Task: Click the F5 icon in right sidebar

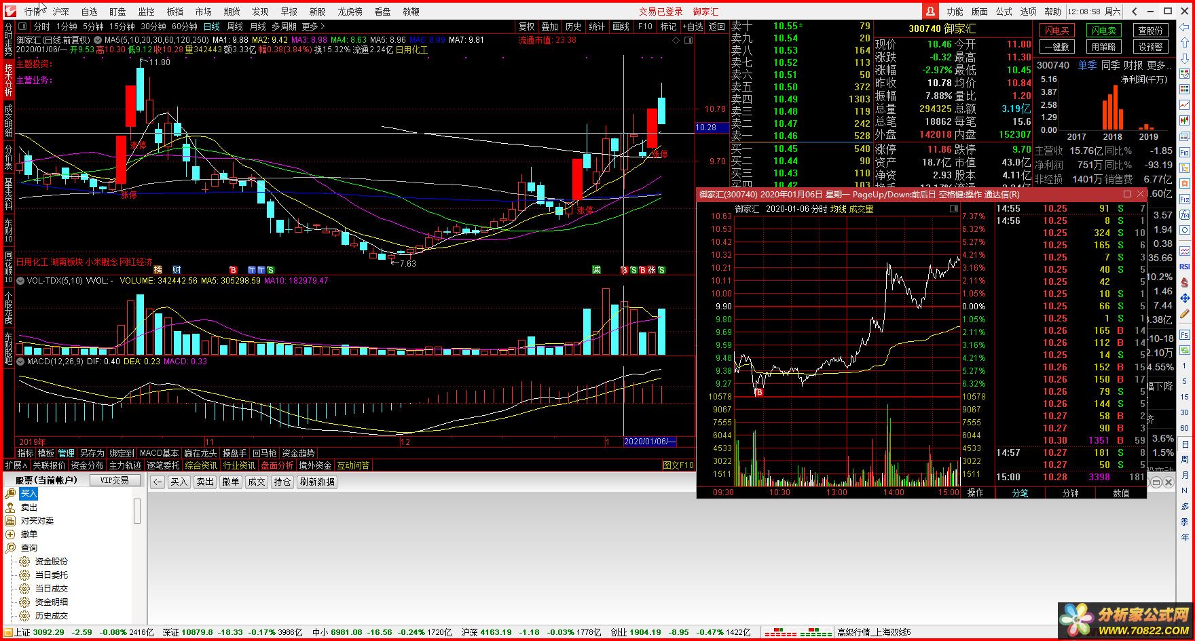Action: 1185,335
